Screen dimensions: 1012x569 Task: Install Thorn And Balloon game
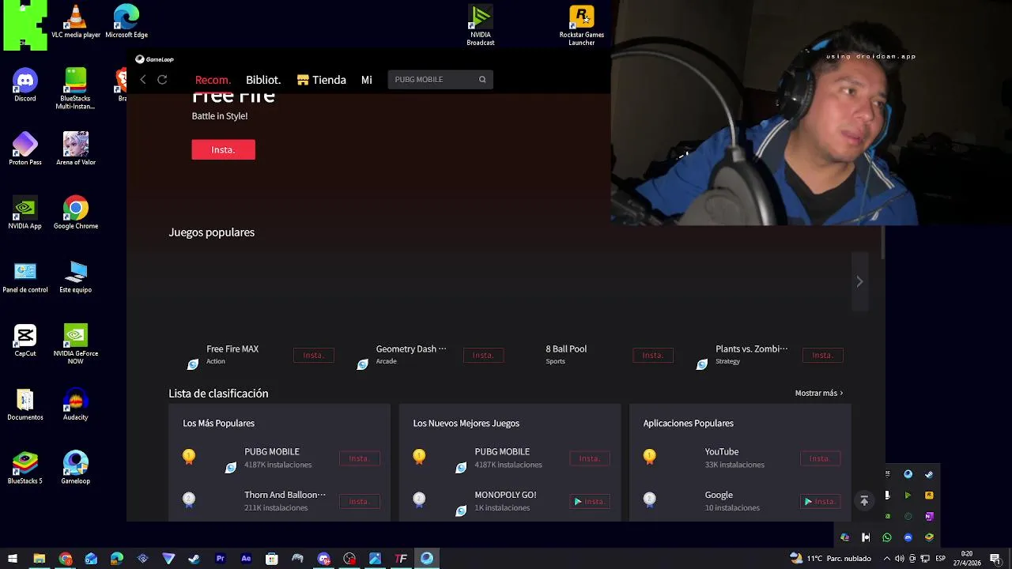point(359,502)
